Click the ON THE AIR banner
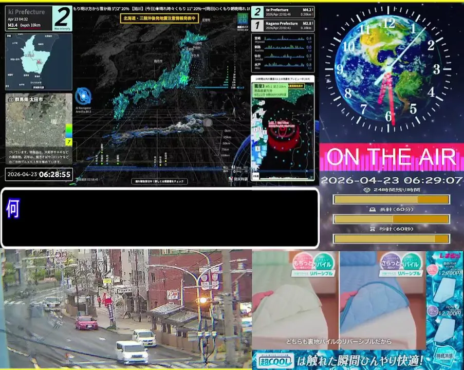The width and height of the screenshot is (464, 370). 392,157
